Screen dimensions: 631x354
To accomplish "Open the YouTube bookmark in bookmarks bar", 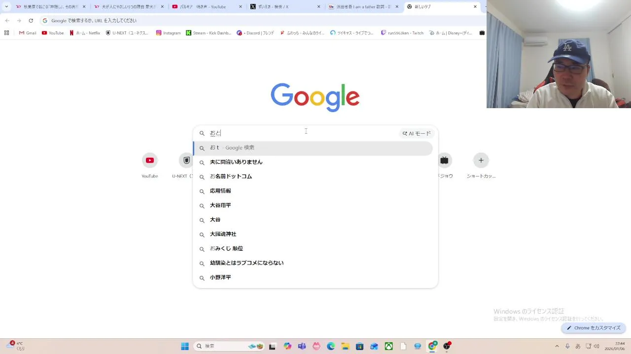I will (53, 33).
